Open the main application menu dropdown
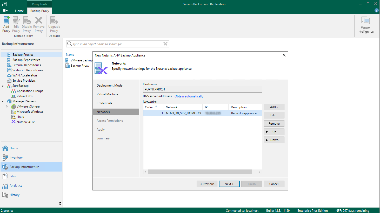The image size is (380, 213). (5, 11)
